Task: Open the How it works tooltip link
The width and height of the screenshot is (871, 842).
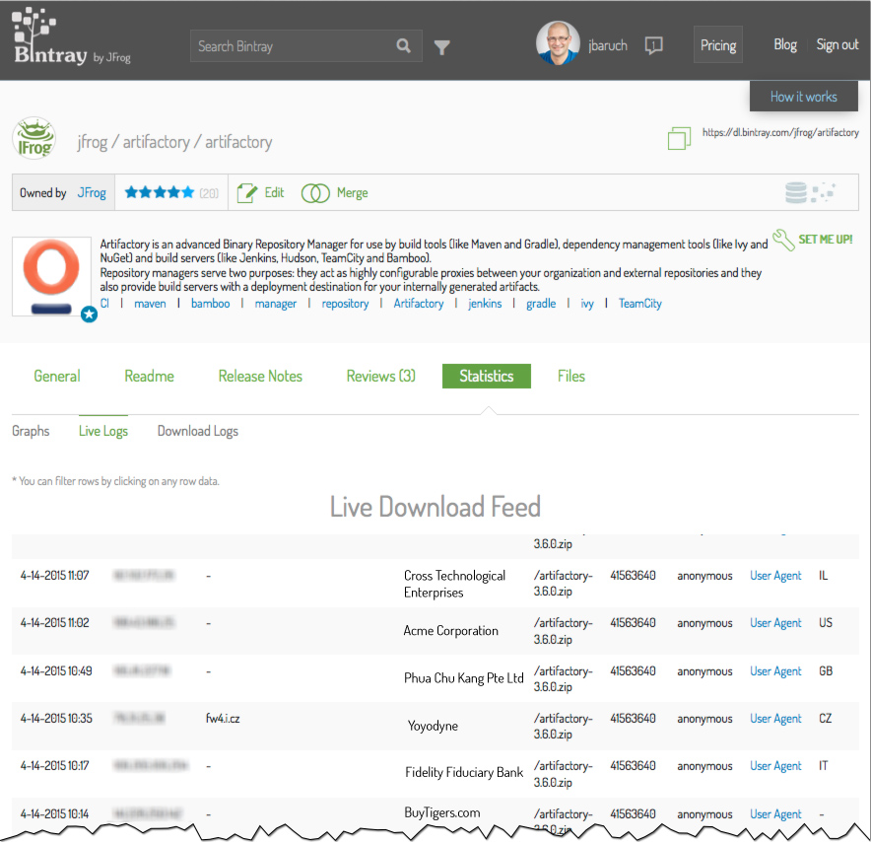Action: tap(804, 96)
